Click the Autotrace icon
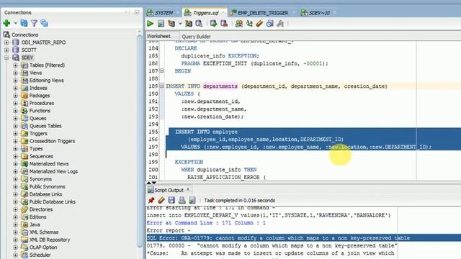 point(189,24)
